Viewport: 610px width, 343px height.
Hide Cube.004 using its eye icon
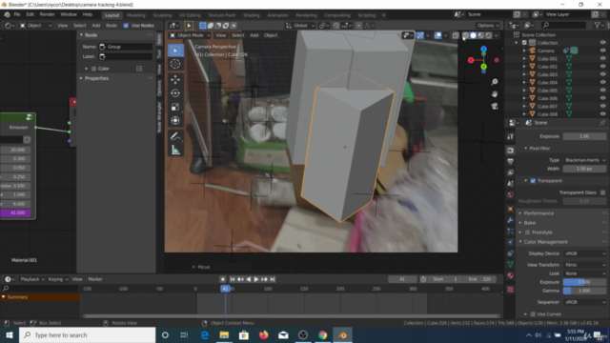click(602, 83)
